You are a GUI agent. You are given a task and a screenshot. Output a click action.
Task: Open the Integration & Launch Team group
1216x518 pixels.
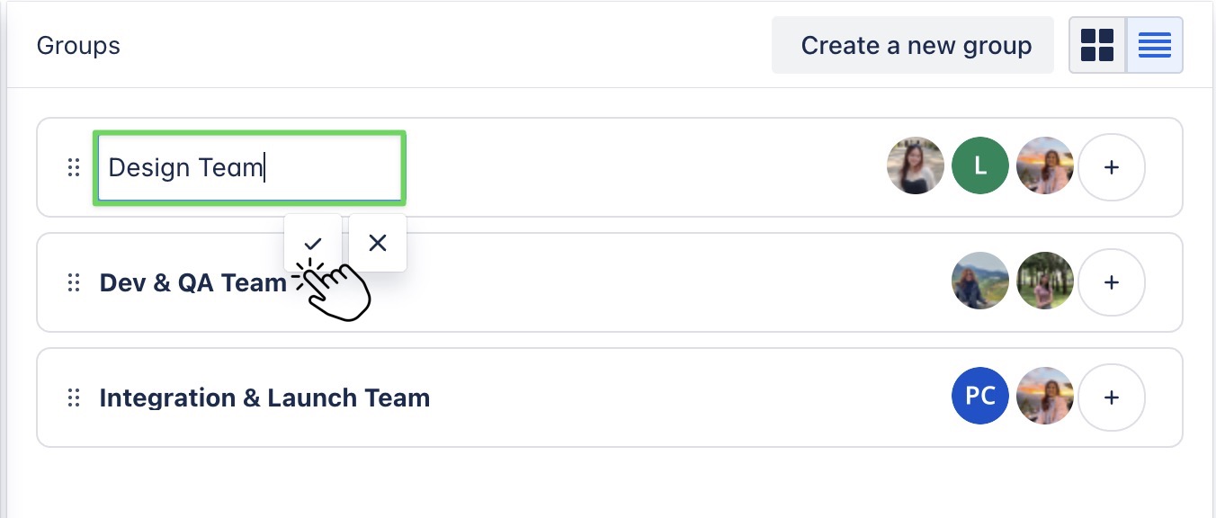click(264, 397)
